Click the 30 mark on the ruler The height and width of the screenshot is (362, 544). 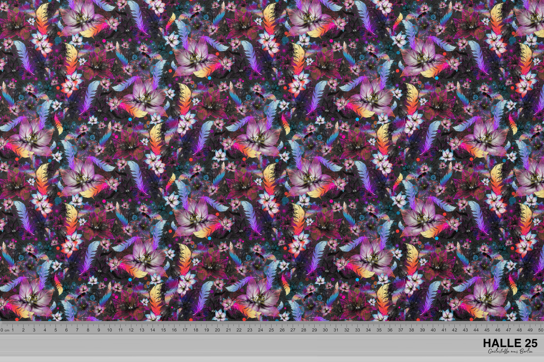pos(325,330)
